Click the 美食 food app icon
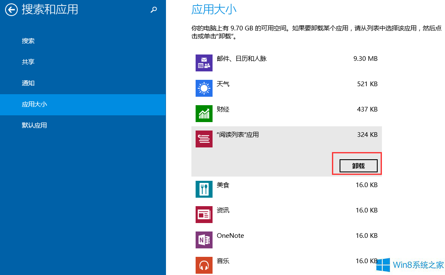Viewport: 445px width, 275px height. (x=204, y=189)
